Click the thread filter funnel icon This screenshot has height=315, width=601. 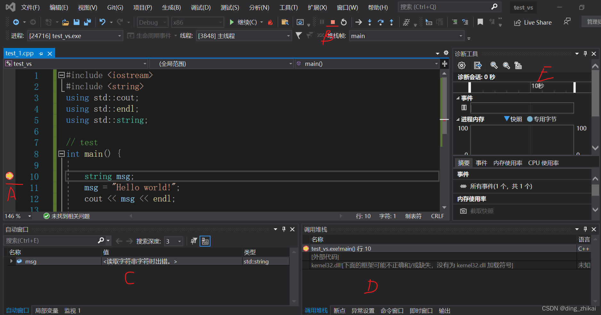[x=299, y=35]
